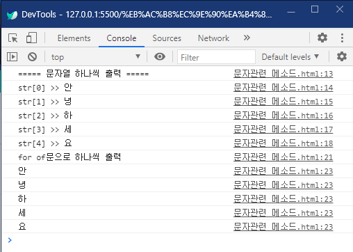Viewport: 353px width, 252px height.
Task: Open source link html:16
Action: 283,116
